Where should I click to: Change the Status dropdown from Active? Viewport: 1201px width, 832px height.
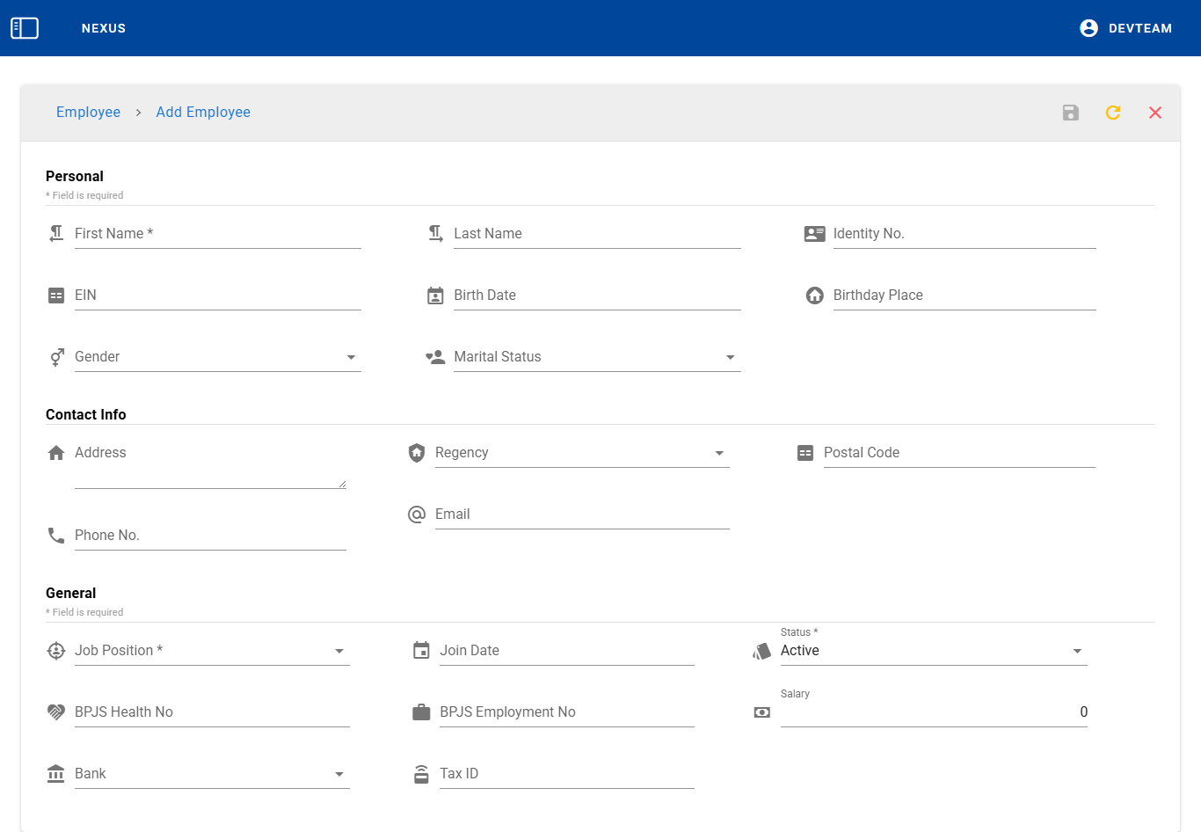coord(933,651)
